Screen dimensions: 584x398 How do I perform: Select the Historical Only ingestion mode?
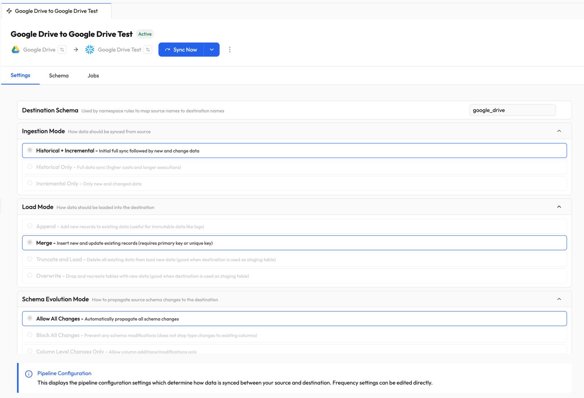(x=30, y=167)
